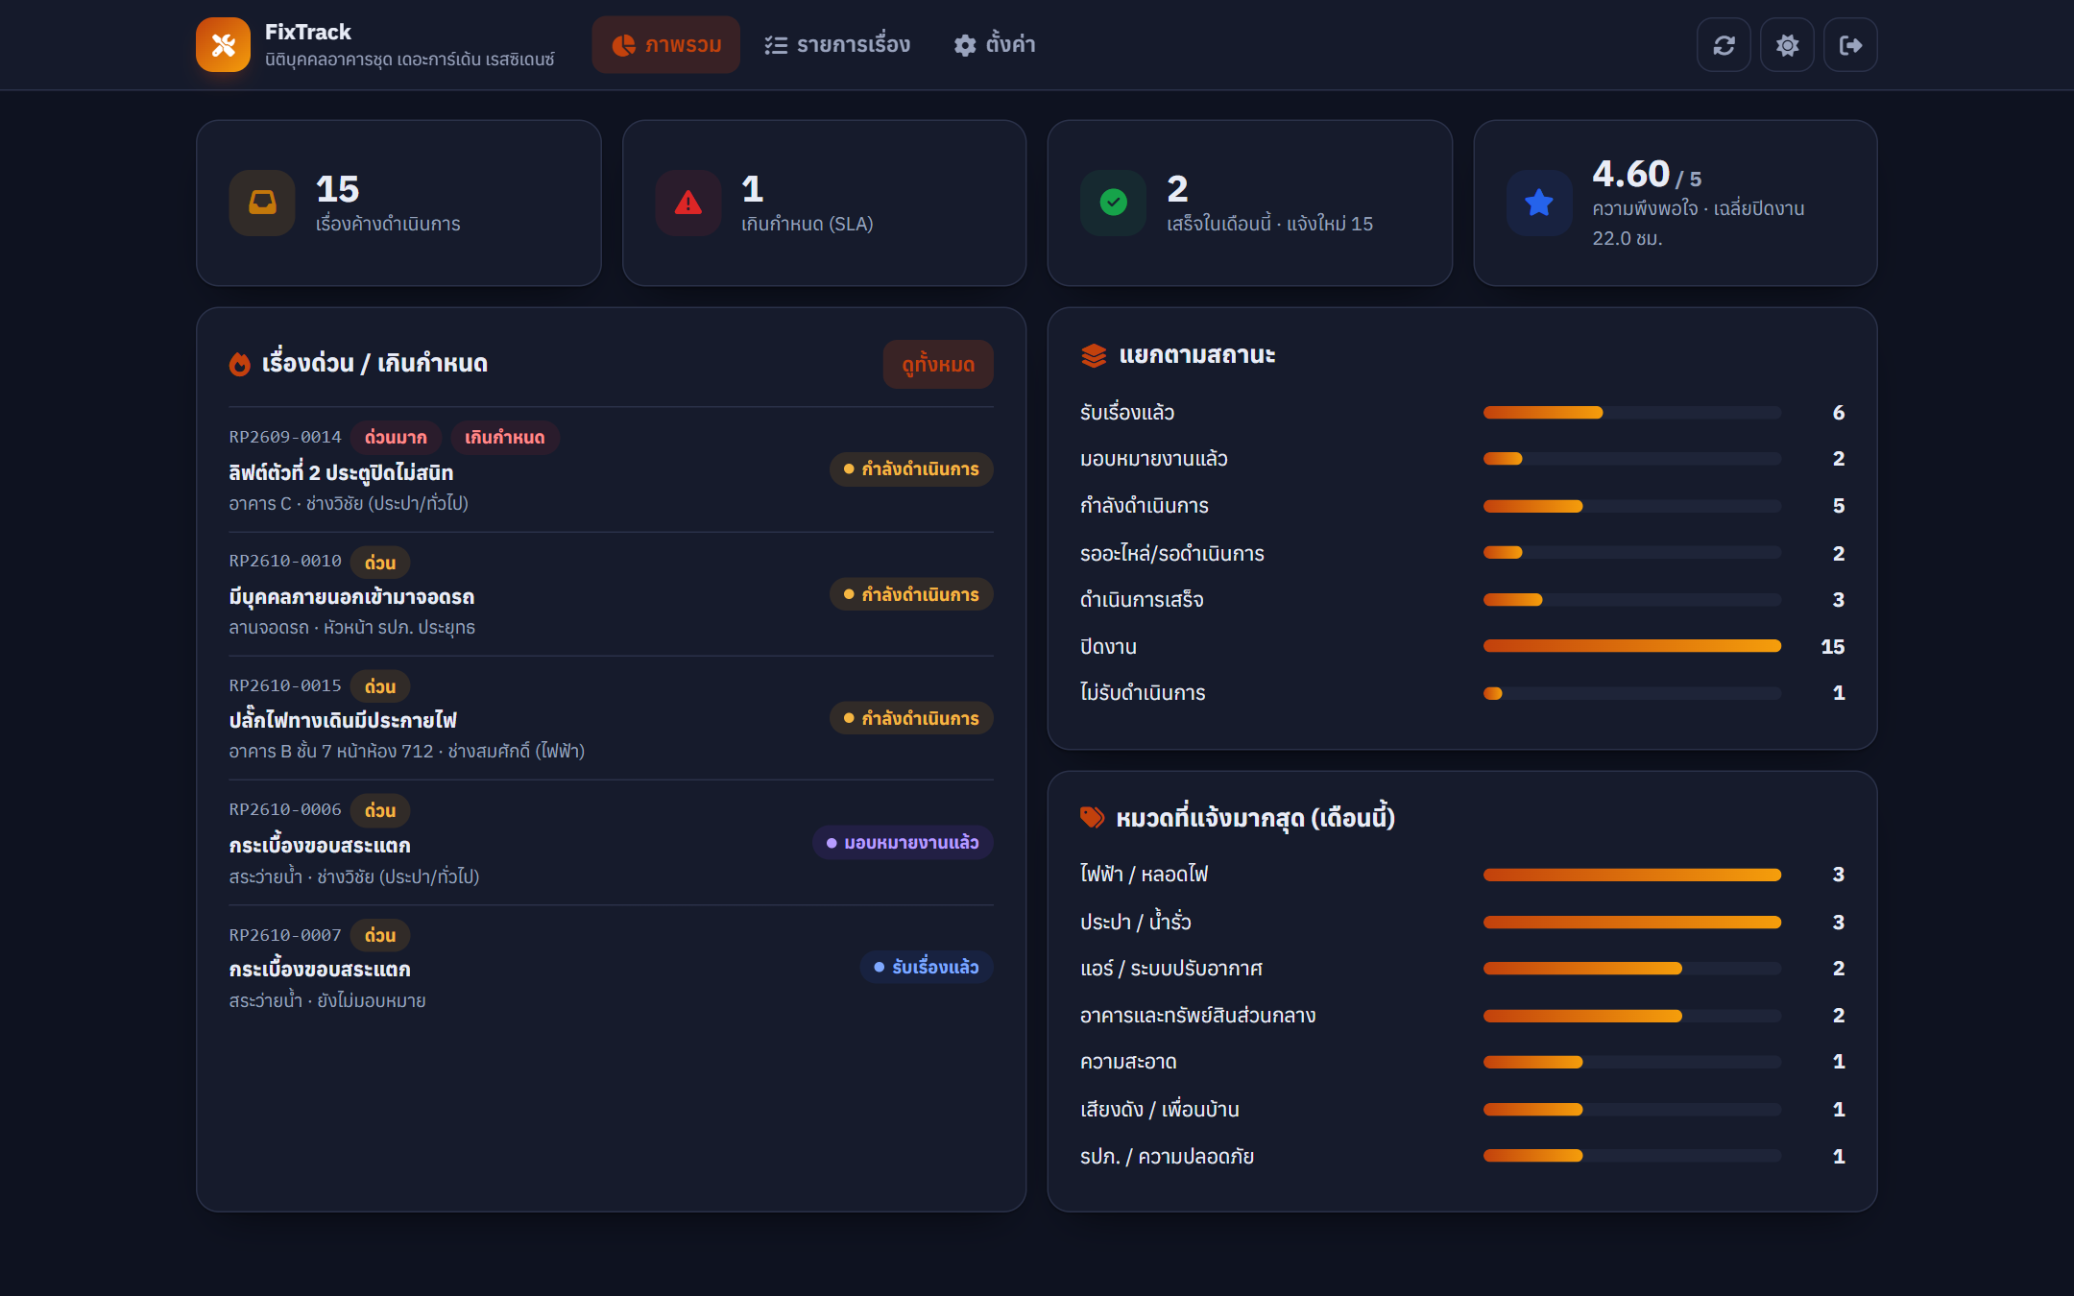Image resolution: width=2074 pixels, height=1296 pixels.
Task: Click the รออะไหล่/รอดำเนินการ status row label
Action: pos(1171,553)
